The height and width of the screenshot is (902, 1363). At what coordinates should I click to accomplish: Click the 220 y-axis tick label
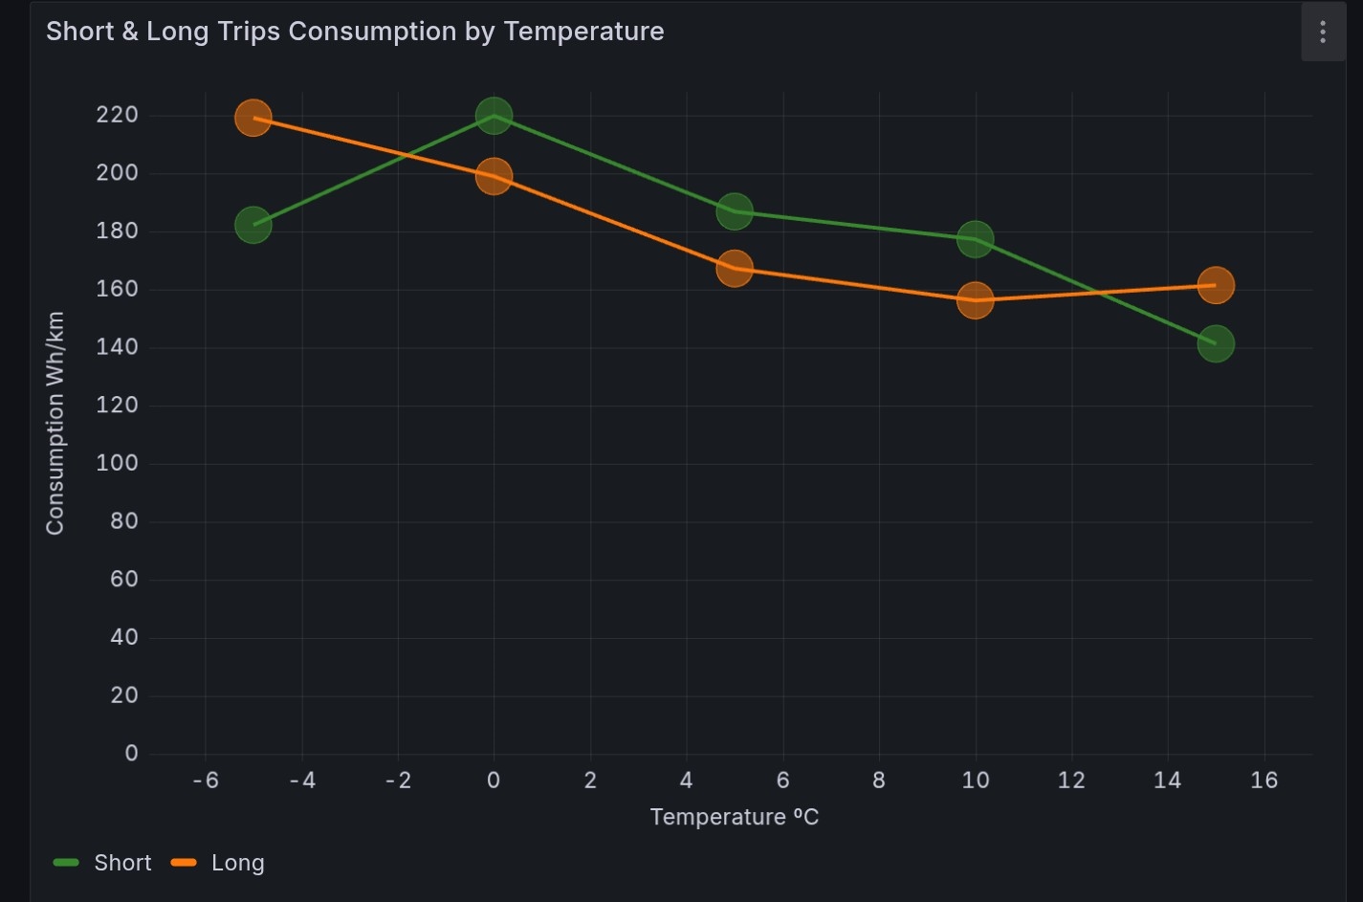(118, 115)
